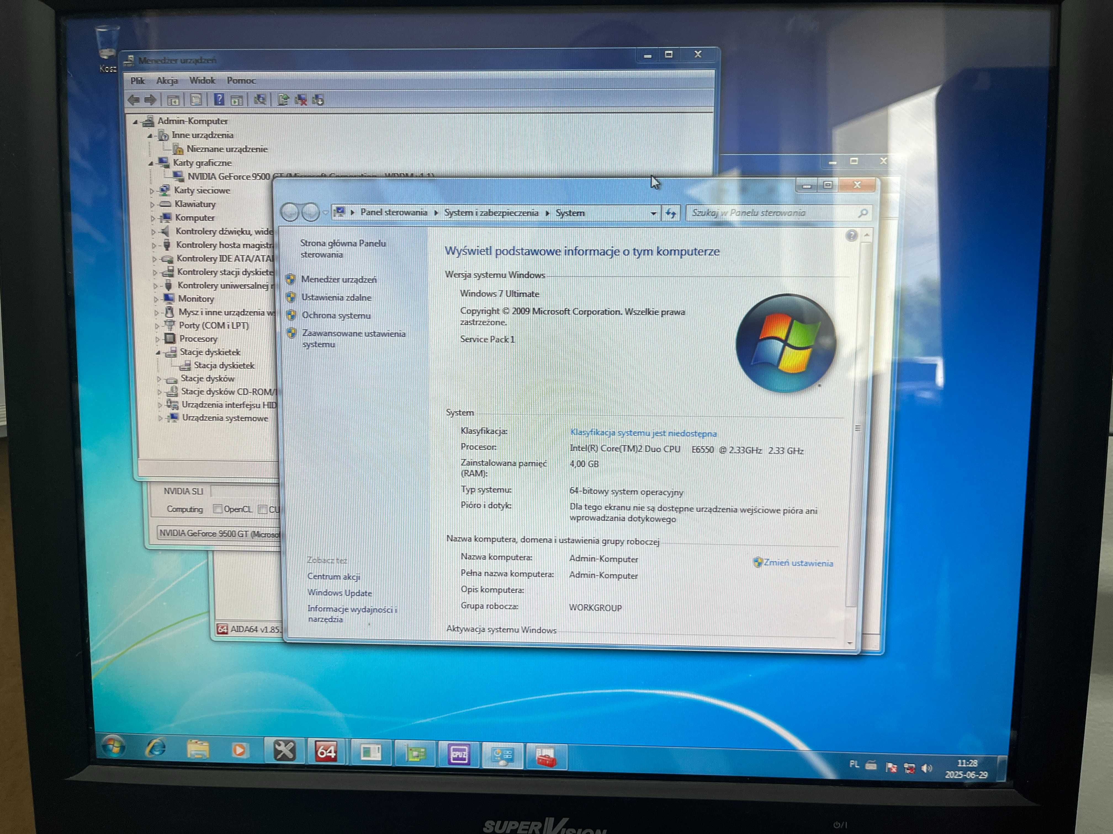Click Strona główna Panelu sterowania link
Screen dimensions: 1113x834
click(343, 249)
